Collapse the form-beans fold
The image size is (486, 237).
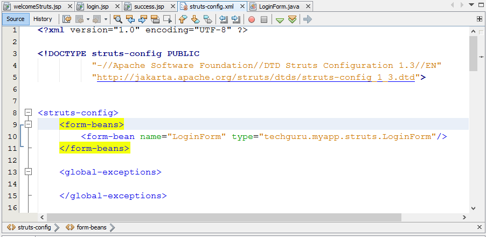28,124
